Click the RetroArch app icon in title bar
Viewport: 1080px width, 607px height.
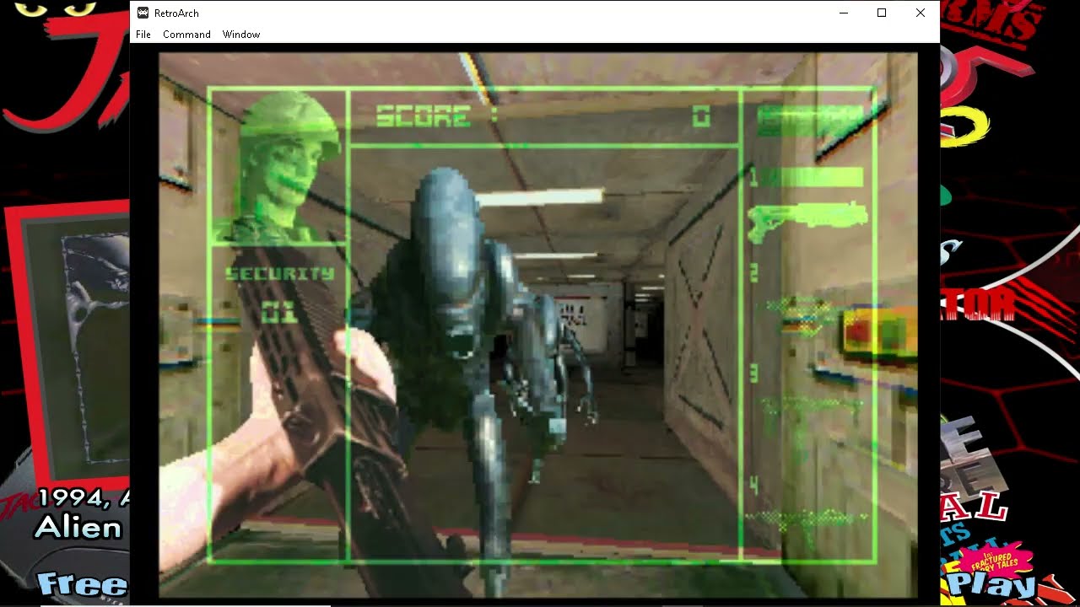click(143, 13)
